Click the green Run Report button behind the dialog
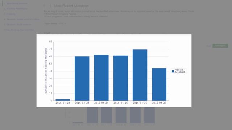Screen dimensions: 232x130 pos(220,46)
